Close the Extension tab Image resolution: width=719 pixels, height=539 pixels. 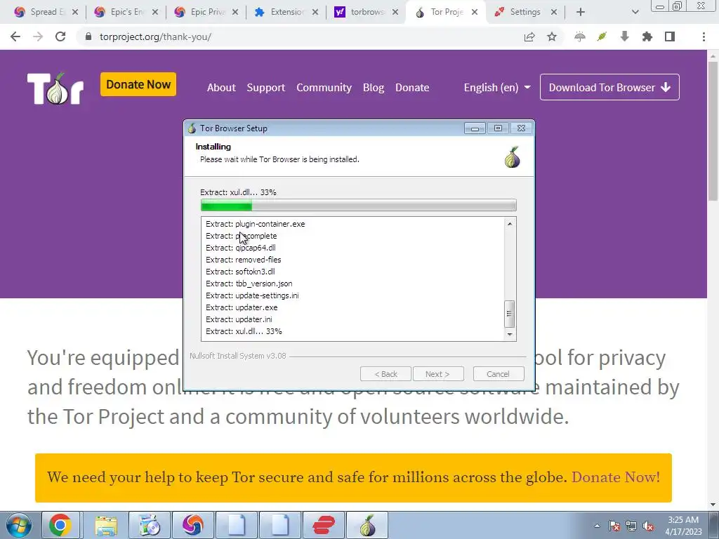pyautogui.click(x=315, y=12)
